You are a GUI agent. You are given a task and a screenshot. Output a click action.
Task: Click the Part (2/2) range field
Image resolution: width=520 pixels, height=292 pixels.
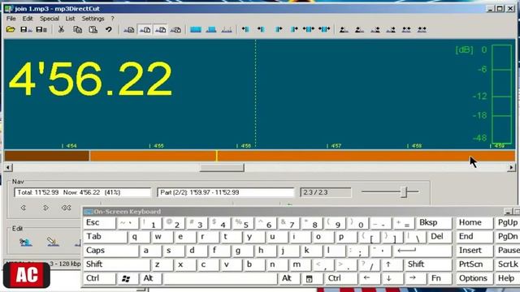(226, 192)
